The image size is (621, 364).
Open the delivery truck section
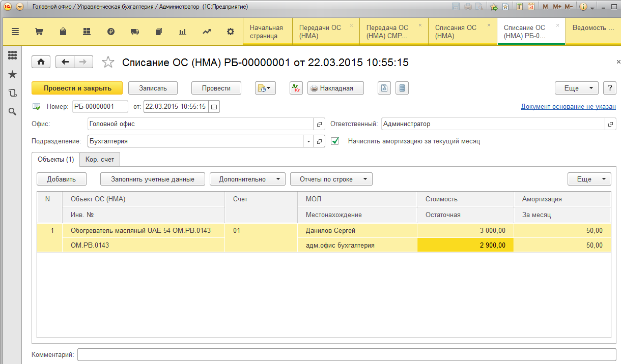pos(135,32)
